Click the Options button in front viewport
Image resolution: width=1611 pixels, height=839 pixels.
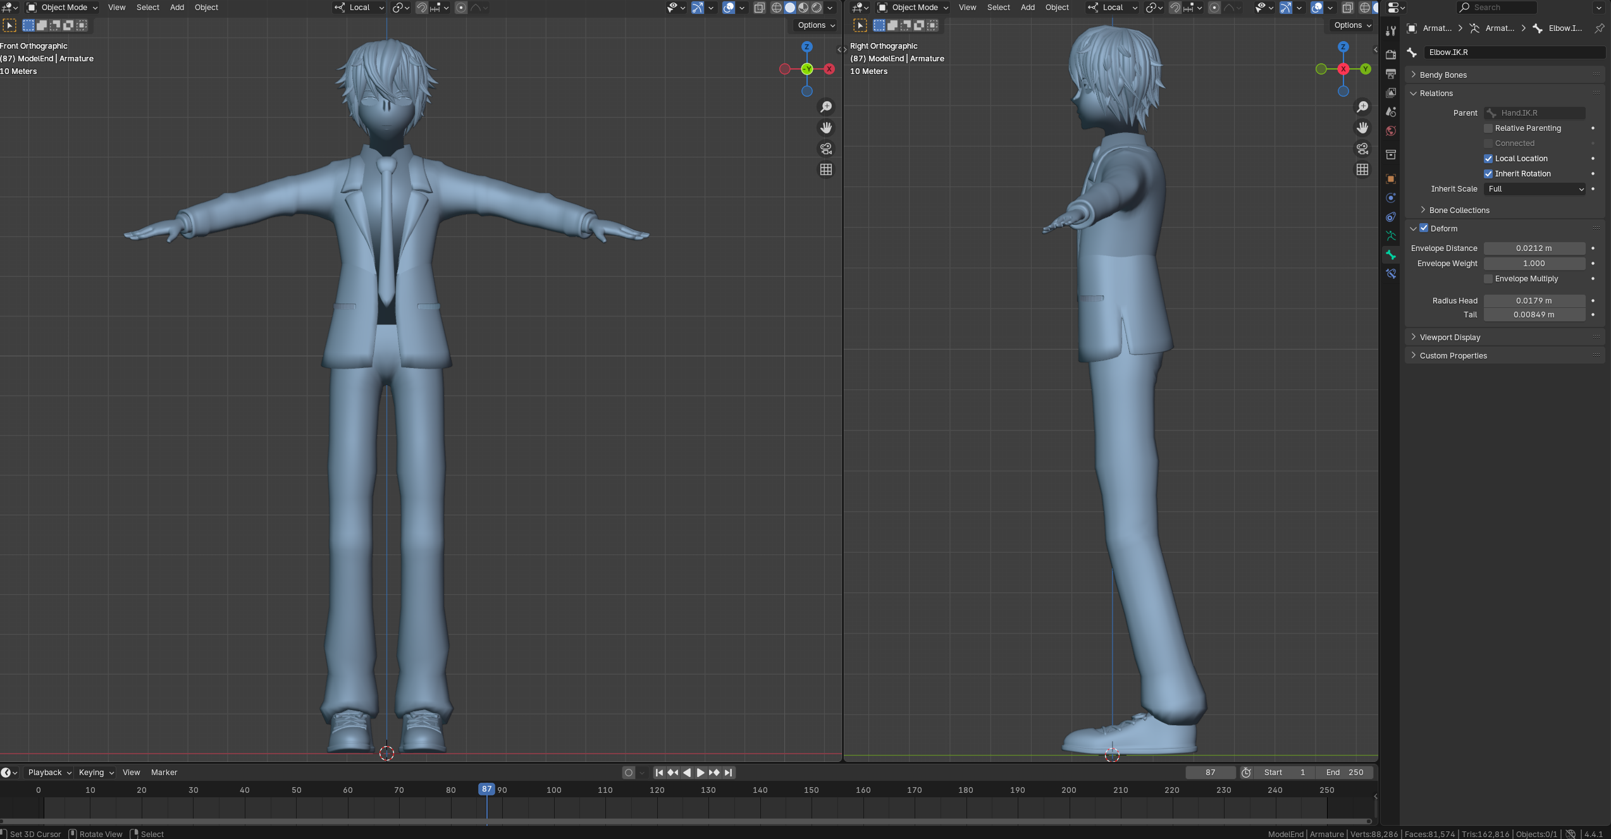click(x=816, y=25)
